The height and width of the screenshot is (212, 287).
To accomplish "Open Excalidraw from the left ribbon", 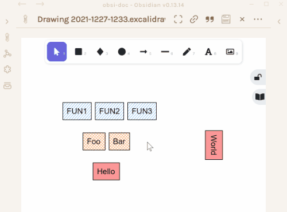I will coord(7,37).
